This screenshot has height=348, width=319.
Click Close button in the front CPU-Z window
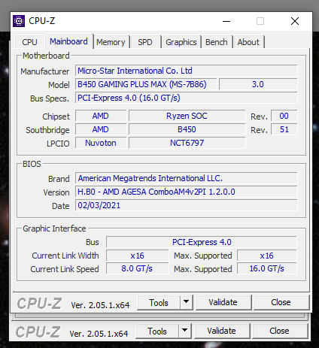281,302
